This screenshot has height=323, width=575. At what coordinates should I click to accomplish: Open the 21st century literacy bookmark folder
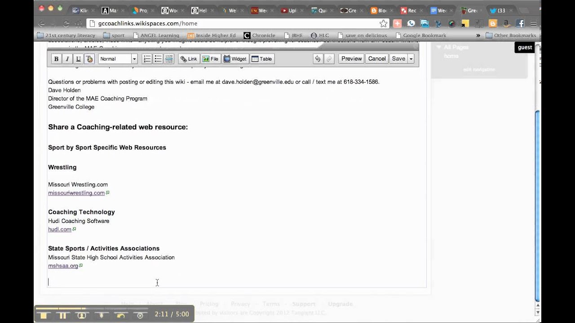[x=66, y=35]
